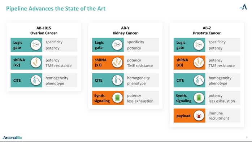Click the ArsenalBio logo in the footer

coord(12,138)
